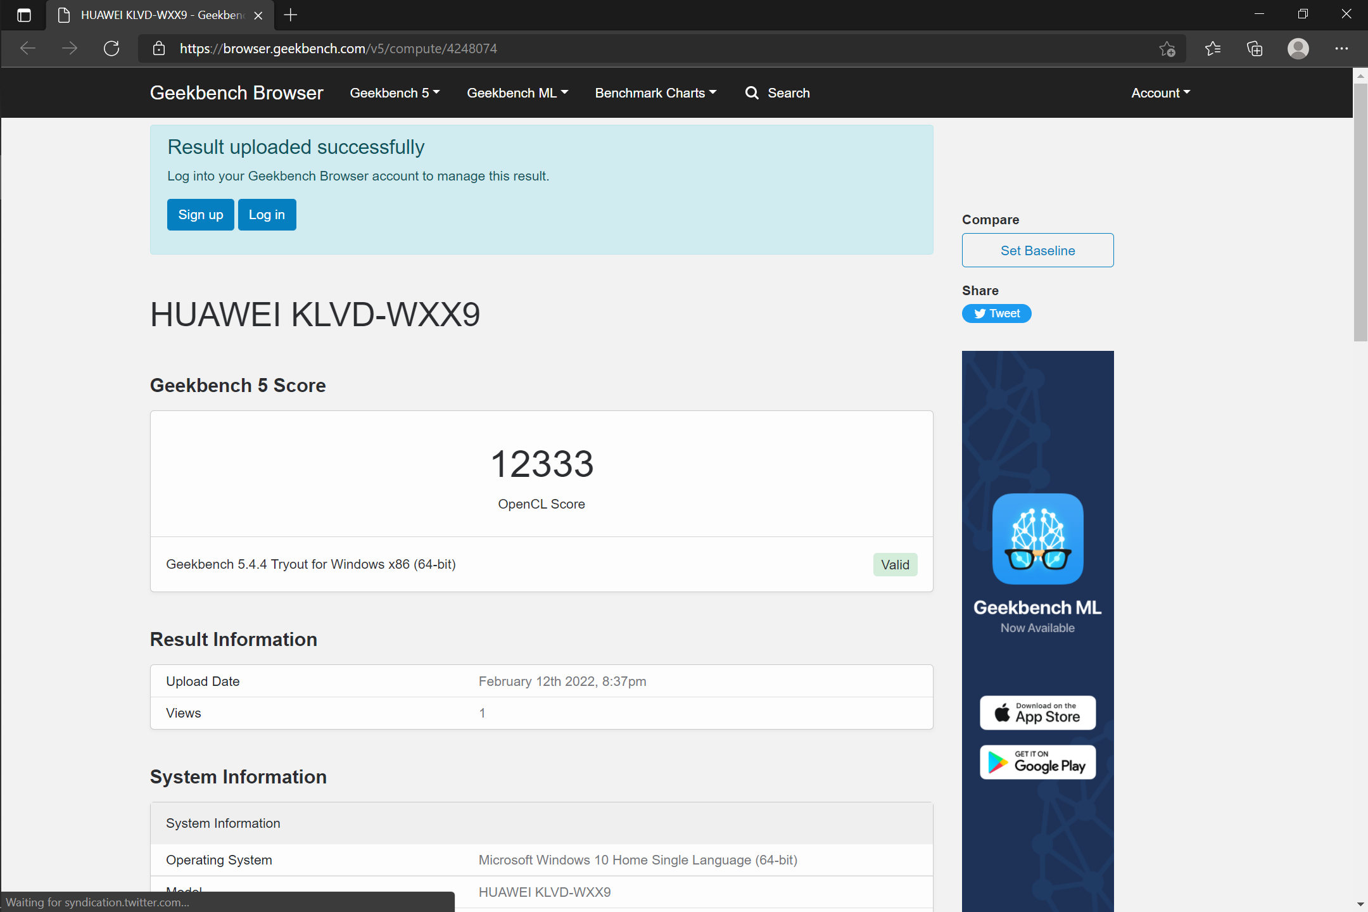
Task: Click the 12333 OpenCL score value
Action: 542,464
